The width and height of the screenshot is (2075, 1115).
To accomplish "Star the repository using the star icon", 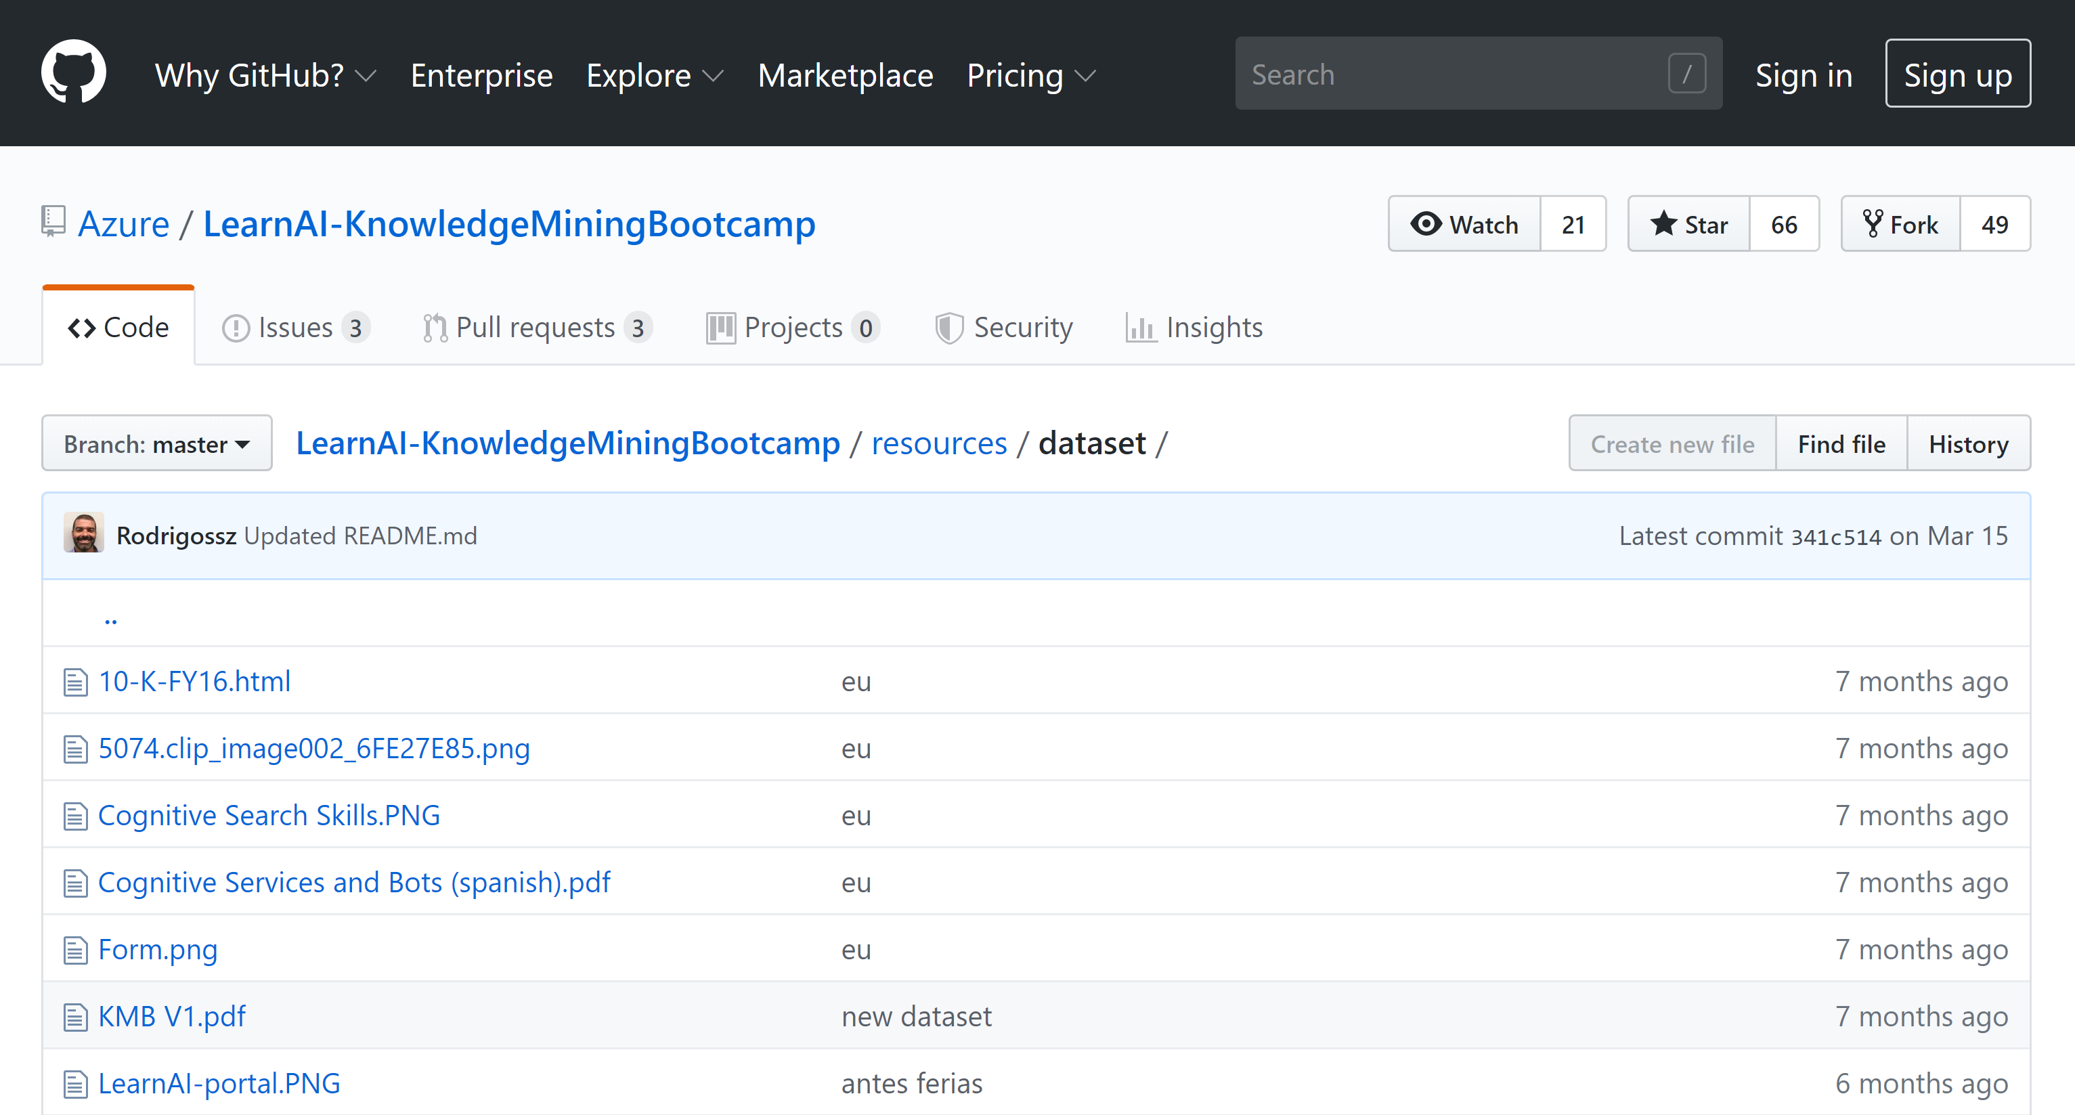I will 1663,224.
